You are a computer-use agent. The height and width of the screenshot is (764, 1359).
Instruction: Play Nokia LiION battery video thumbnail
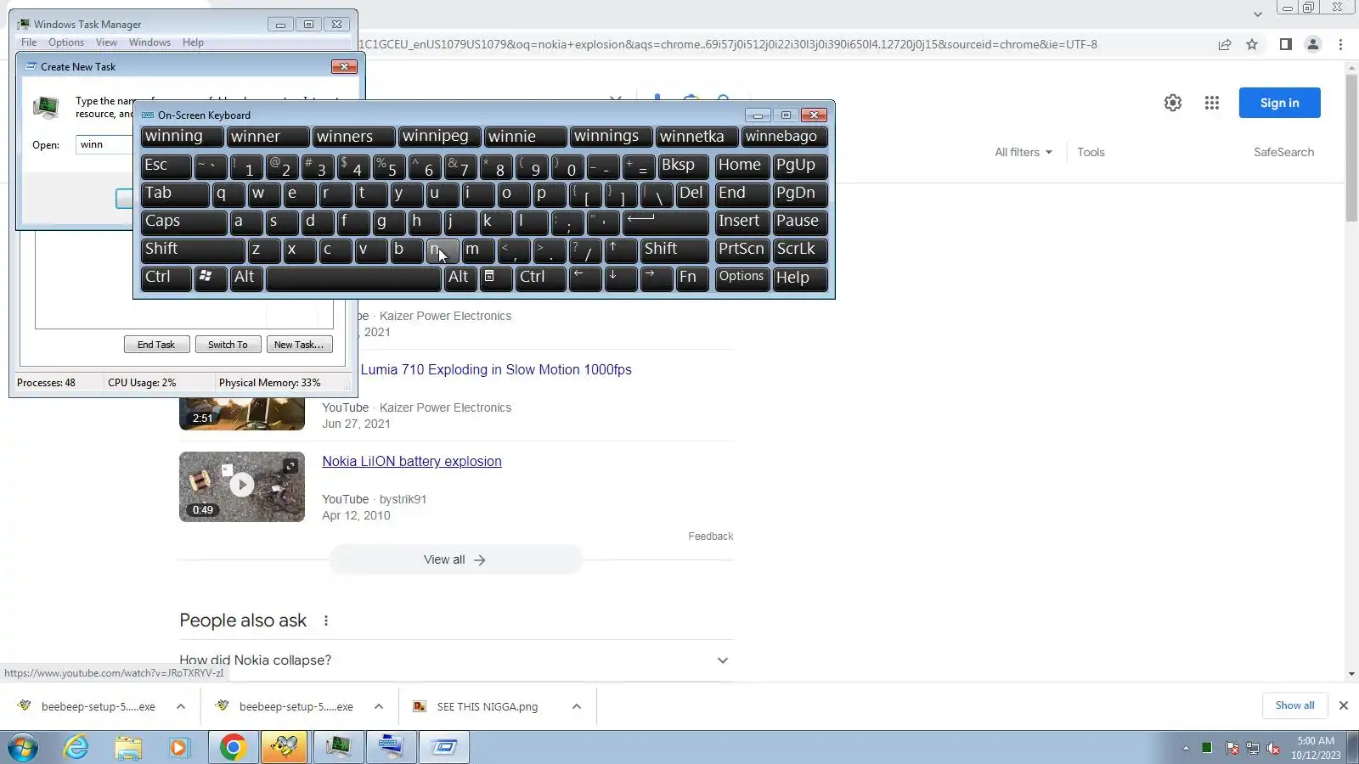(242, 486)
